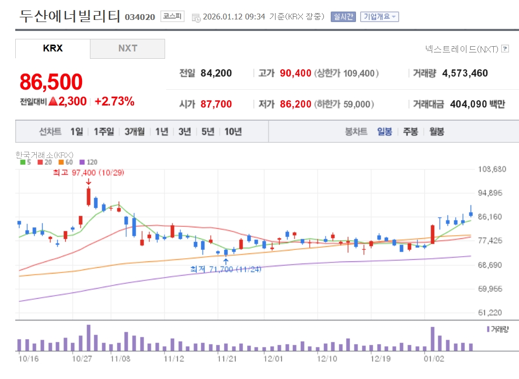This screenshot has height=379, width=519.
Task: Click the previous close value 84,200
Action: tap(216, 73)
